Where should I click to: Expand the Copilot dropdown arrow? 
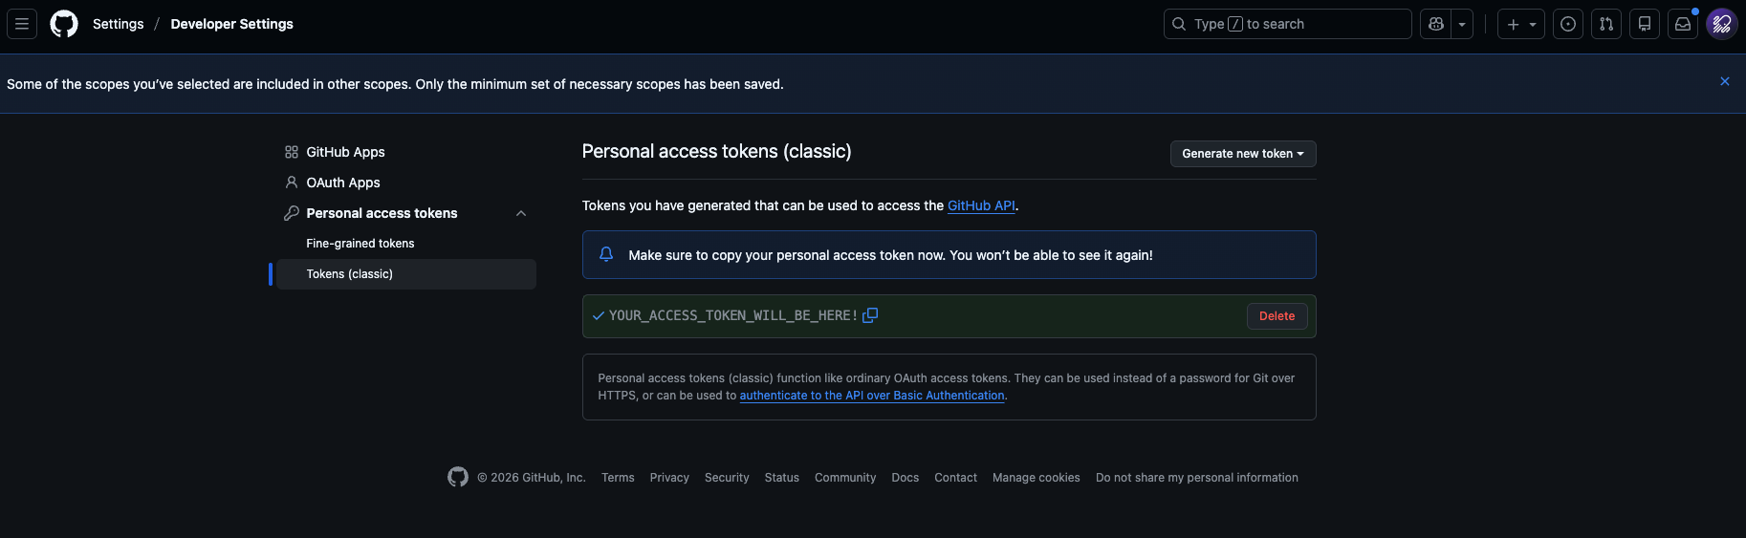click(x=1462, y=24)
